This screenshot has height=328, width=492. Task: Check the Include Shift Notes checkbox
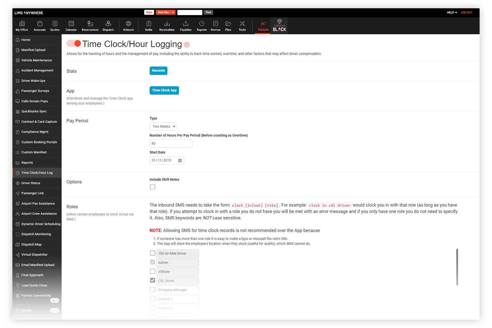[153, 187]
